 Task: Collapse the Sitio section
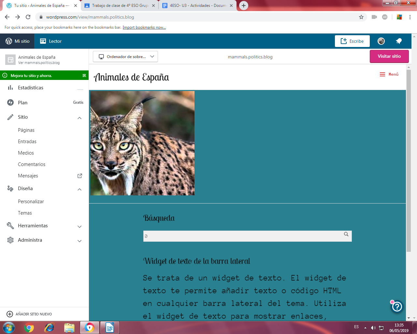click(x=79, y=118)
